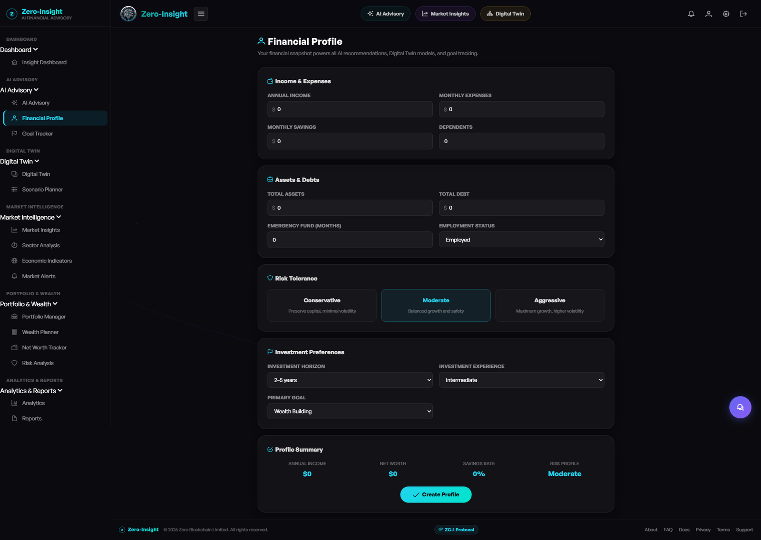Screen dimensions: 761x540
Task: Open settings gear icon
Action: tap(726, 14)
